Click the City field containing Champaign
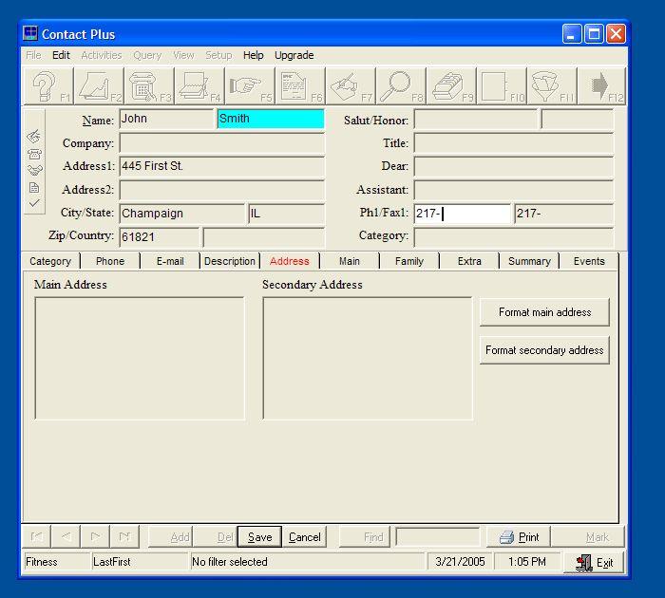 click(182, 214)
